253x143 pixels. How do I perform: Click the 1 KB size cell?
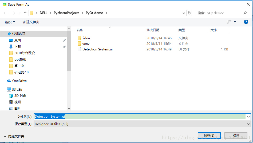(x=224, y=49)
